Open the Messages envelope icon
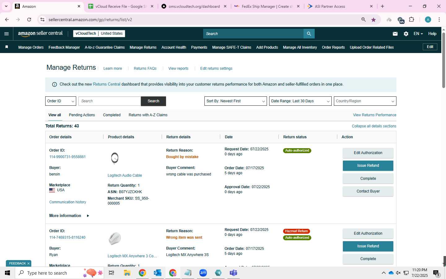 coord(395,34)
